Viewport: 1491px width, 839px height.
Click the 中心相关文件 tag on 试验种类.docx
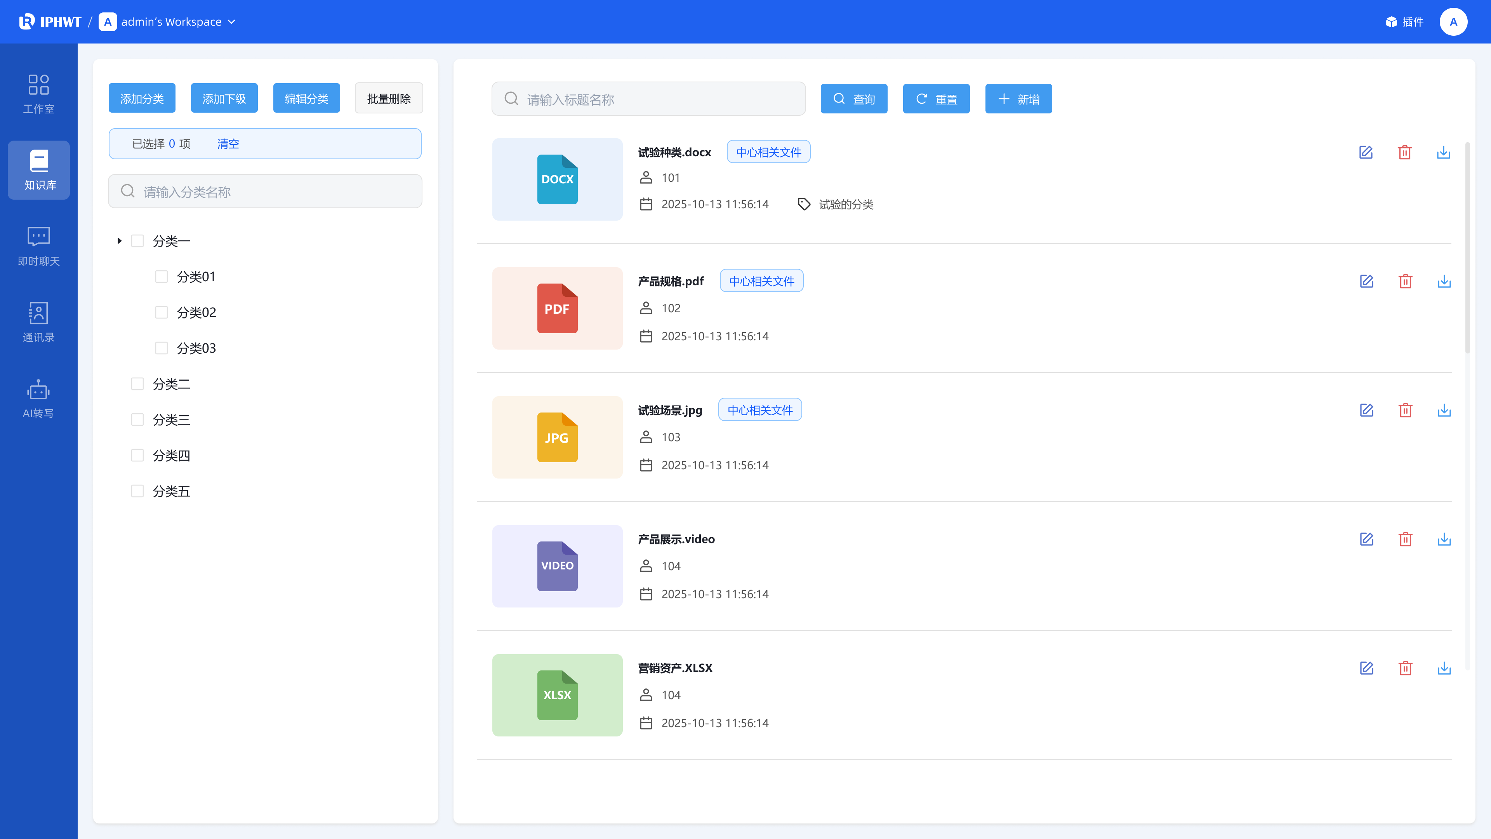click(x=769, y=152)
